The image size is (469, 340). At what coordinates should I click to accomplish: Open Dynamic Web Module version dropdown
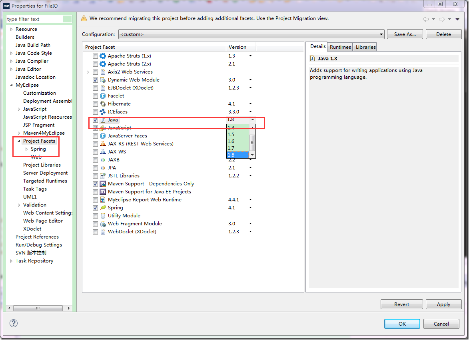(x=250, y=80)
